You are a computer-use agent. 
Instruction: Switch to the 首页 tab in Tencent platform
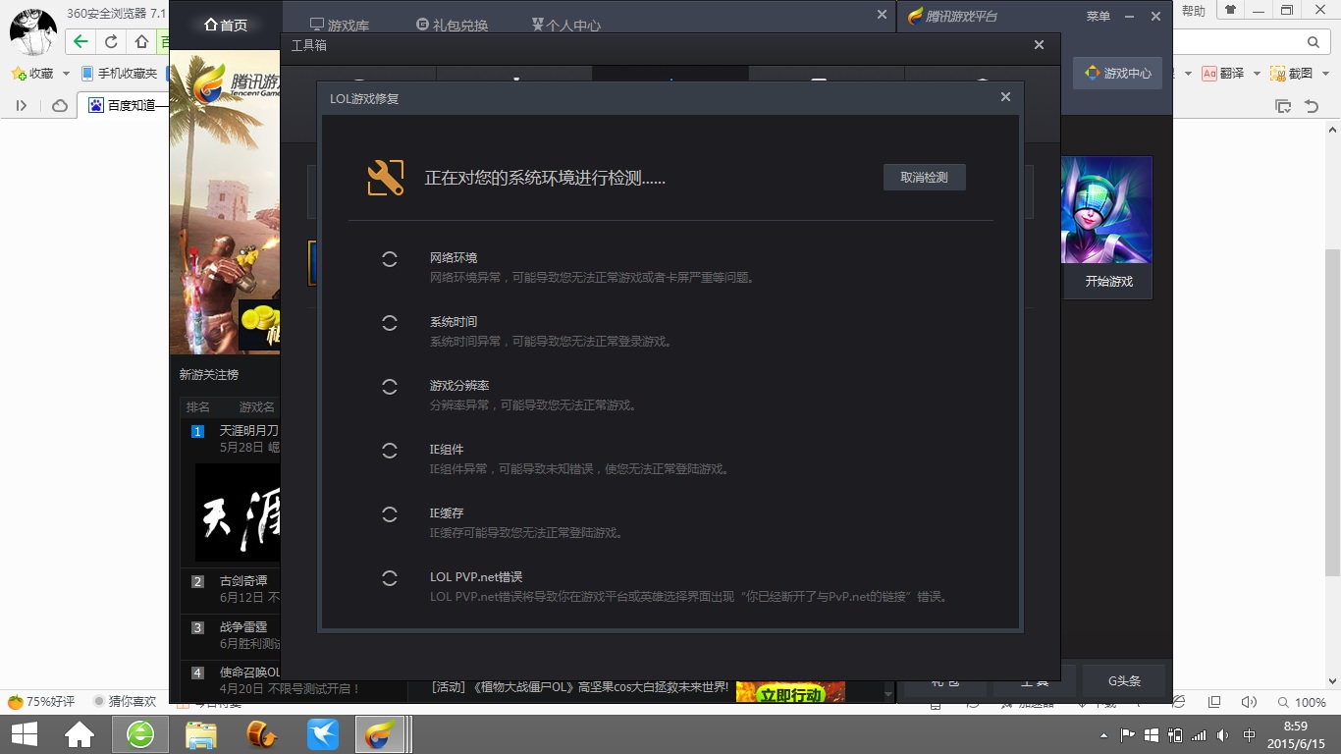(226, 26)
